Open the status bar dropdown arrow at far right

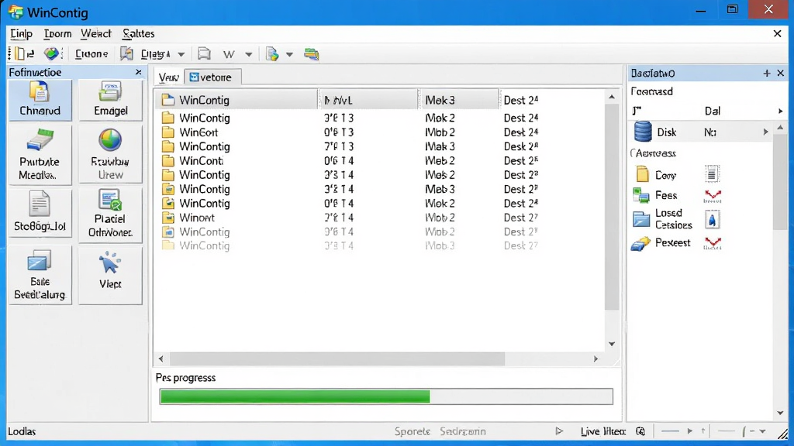[762, 431]
